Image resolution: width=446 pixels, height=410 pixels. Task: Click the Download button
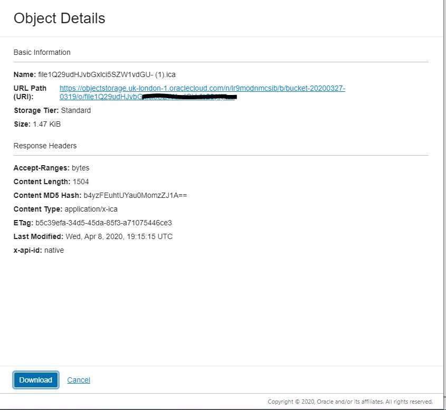pos(35,380)
